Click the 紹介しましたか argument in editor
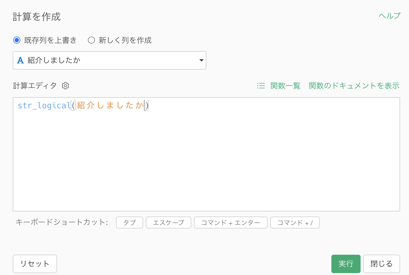 click(110, 105)
